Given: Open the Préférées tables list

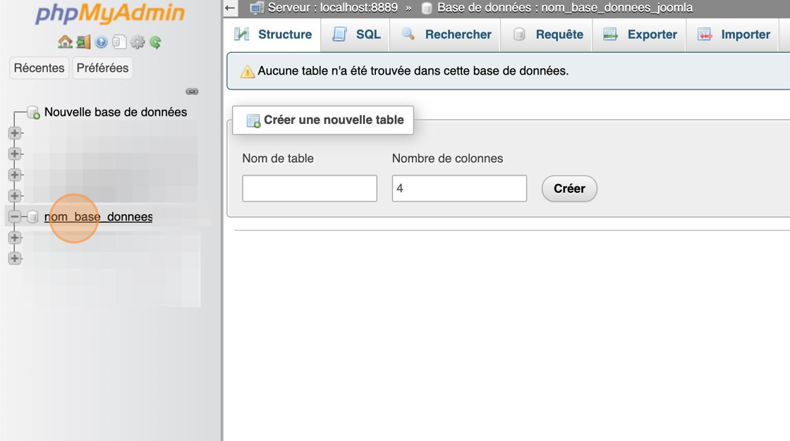Looking at the screenshot, I should coord(102,68).
